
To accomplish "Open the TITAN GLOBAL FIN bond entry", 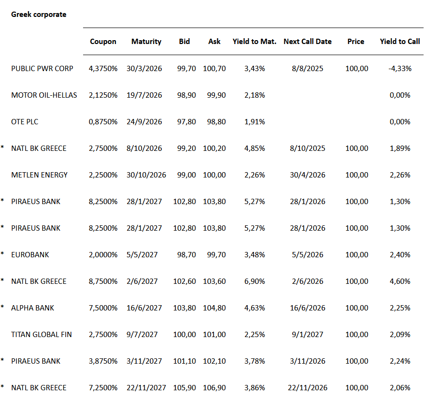I will [42, 335].
